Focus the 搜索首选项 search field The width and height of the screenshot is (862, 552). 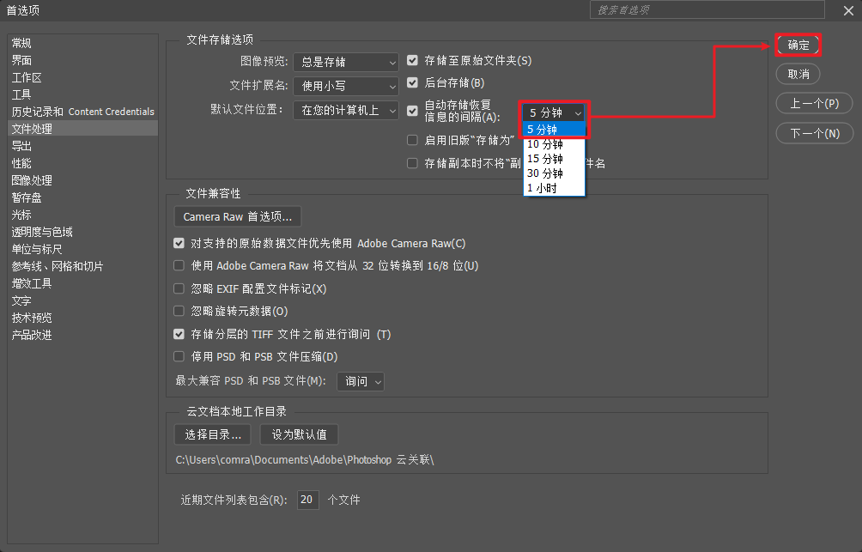click(707, 10)
